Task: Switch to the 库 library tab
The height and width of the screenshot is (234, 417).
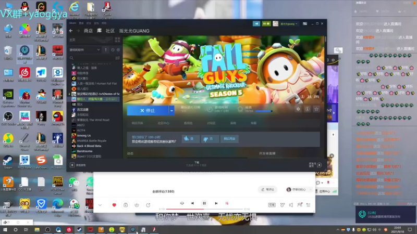Action: (99, 31)
